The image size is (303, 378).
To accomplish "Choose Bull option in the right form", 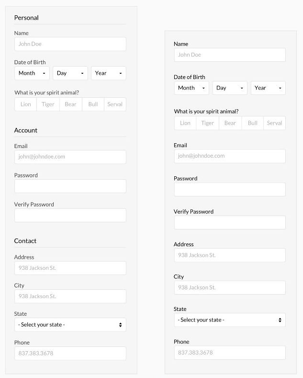I will coord(253,123).
